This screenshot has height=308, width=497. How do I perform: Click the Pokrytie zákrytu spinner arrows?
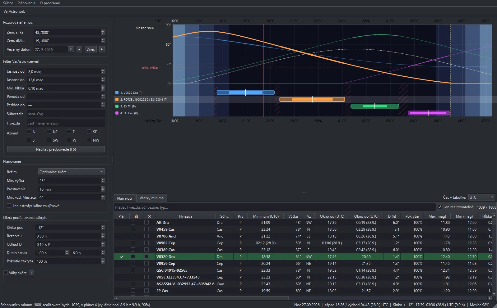[103, 261]
